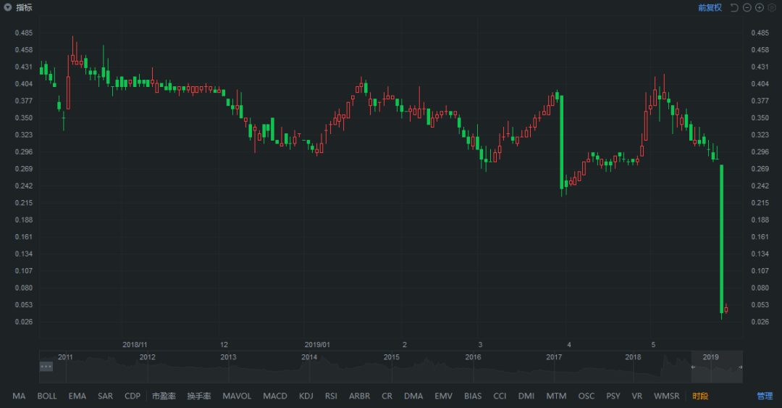Zoom in chart with plus circle icon
Image resolution: width=782 pixels, height=408 pixels.
[x=759, y=7]
